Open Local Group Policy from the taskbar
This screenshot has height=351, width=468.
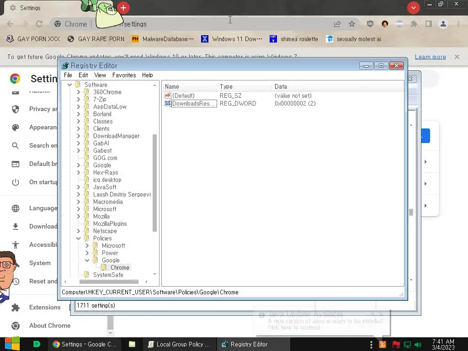pos(179,345)
